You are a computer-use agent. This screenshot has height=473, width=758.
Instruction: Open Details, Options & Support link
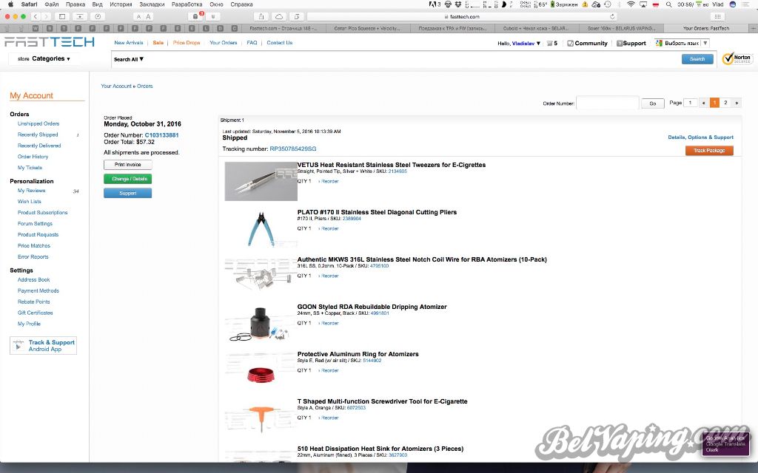[700, 137]
